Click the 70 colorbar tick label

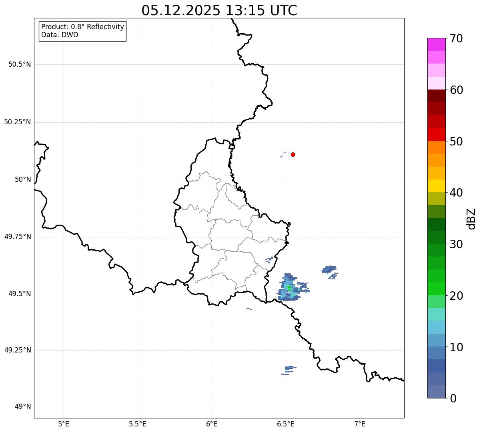click(x=457, y=38)
